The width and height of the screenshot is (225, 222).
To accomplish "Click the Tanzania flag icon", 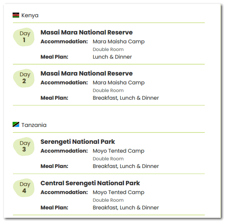I will click(x=16, y=124).
